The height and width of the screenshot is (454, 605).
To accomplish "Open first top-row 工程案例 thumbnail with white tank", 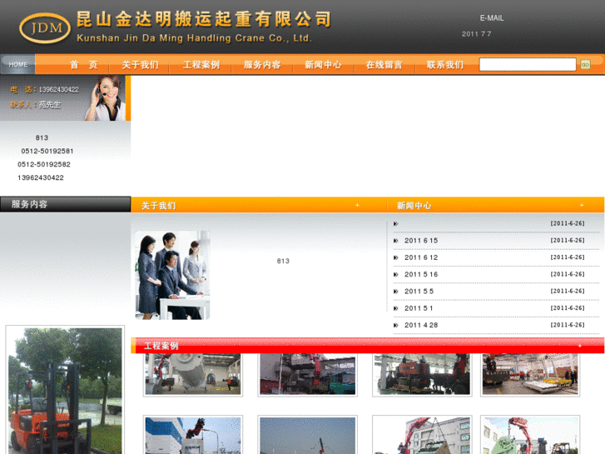I will 192,374.
